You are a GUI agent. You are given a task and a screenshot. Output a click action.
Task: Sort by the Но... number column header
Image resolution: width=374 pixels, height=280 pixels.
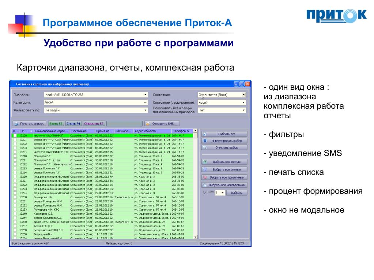coord(26,131)
